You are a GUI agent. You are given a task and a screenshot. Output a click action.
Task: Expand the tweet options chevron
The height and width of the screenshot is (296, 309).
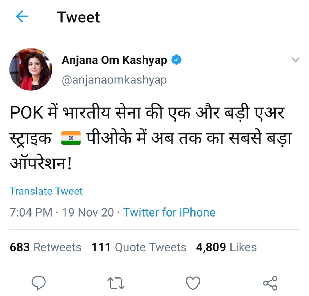(x=296, y=60)
